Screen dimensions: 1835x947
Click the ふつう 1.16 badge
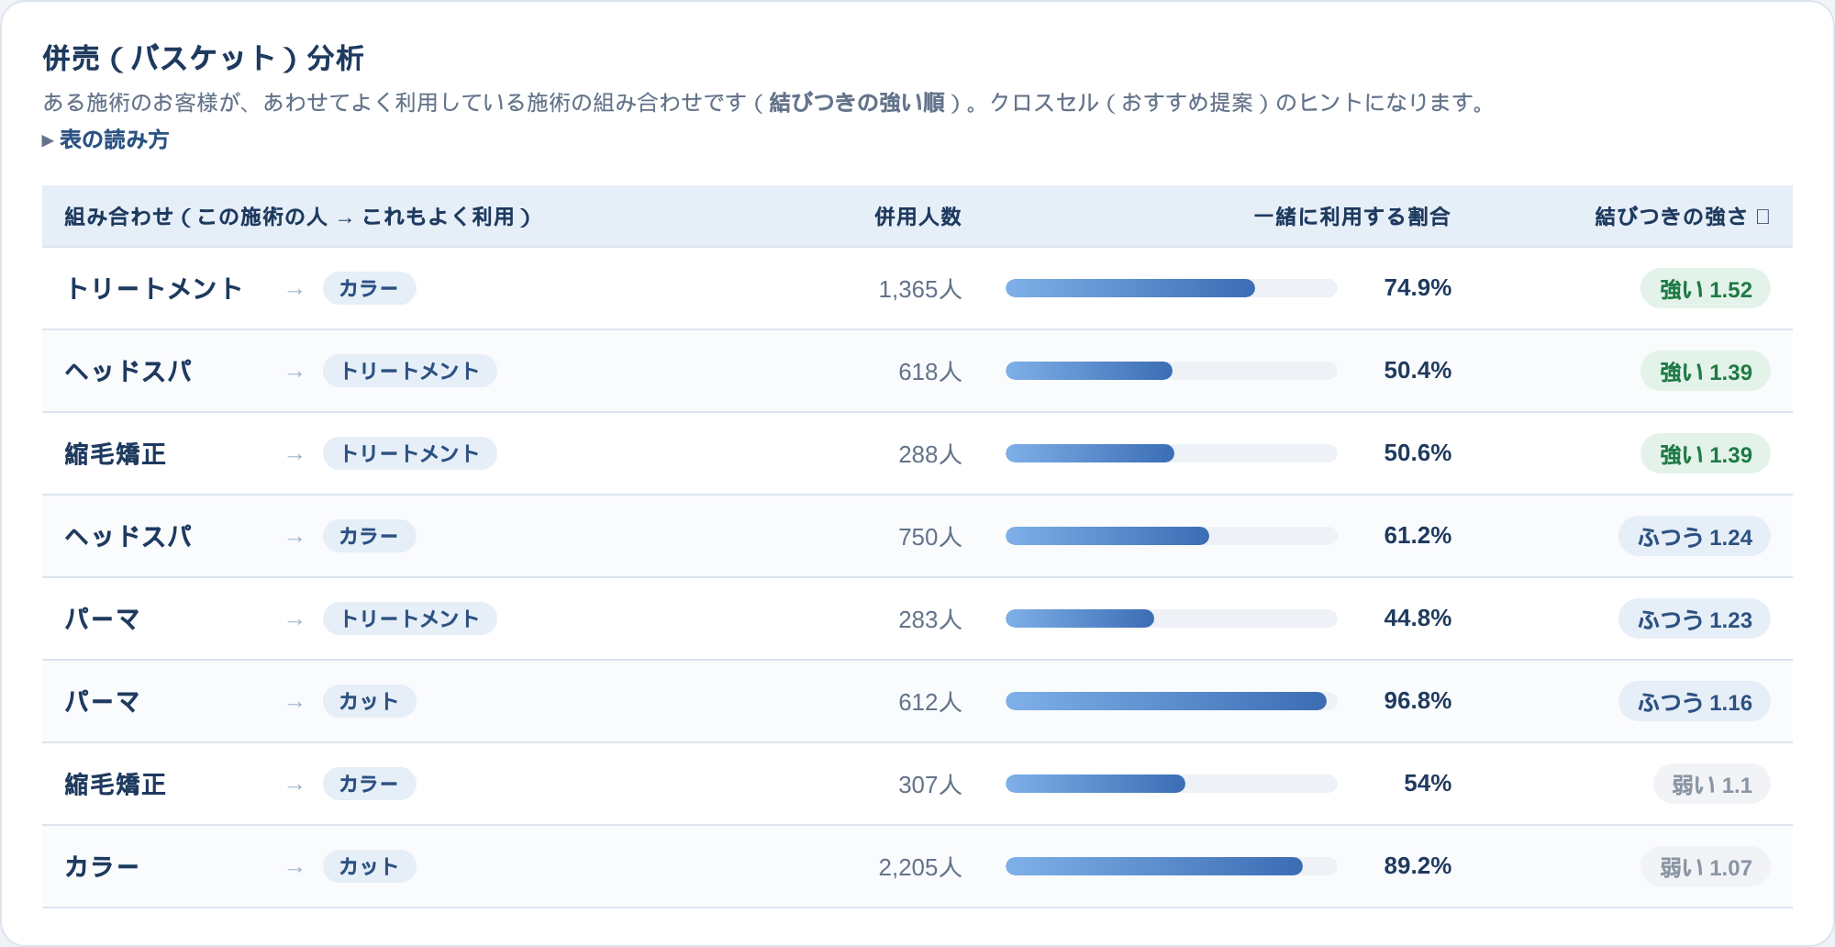tap(1694, 702)
